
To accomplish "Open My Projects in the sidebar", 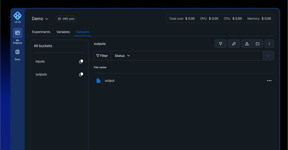I will click(17, 36).
